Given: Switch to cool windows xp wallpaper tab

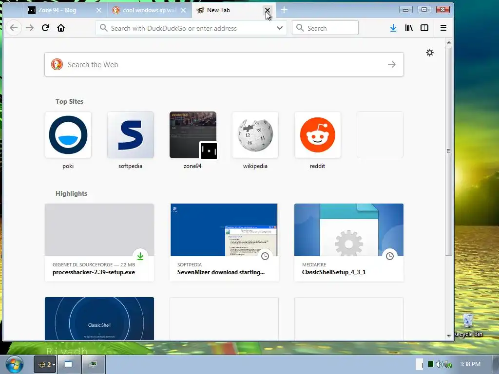Looking at the screenshot, I should [149, 10].
